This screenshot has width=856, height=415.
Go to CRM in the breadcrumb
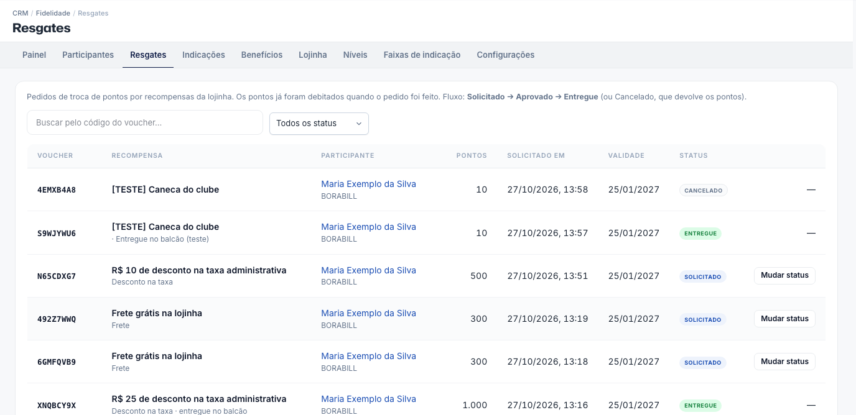(21, 13)
